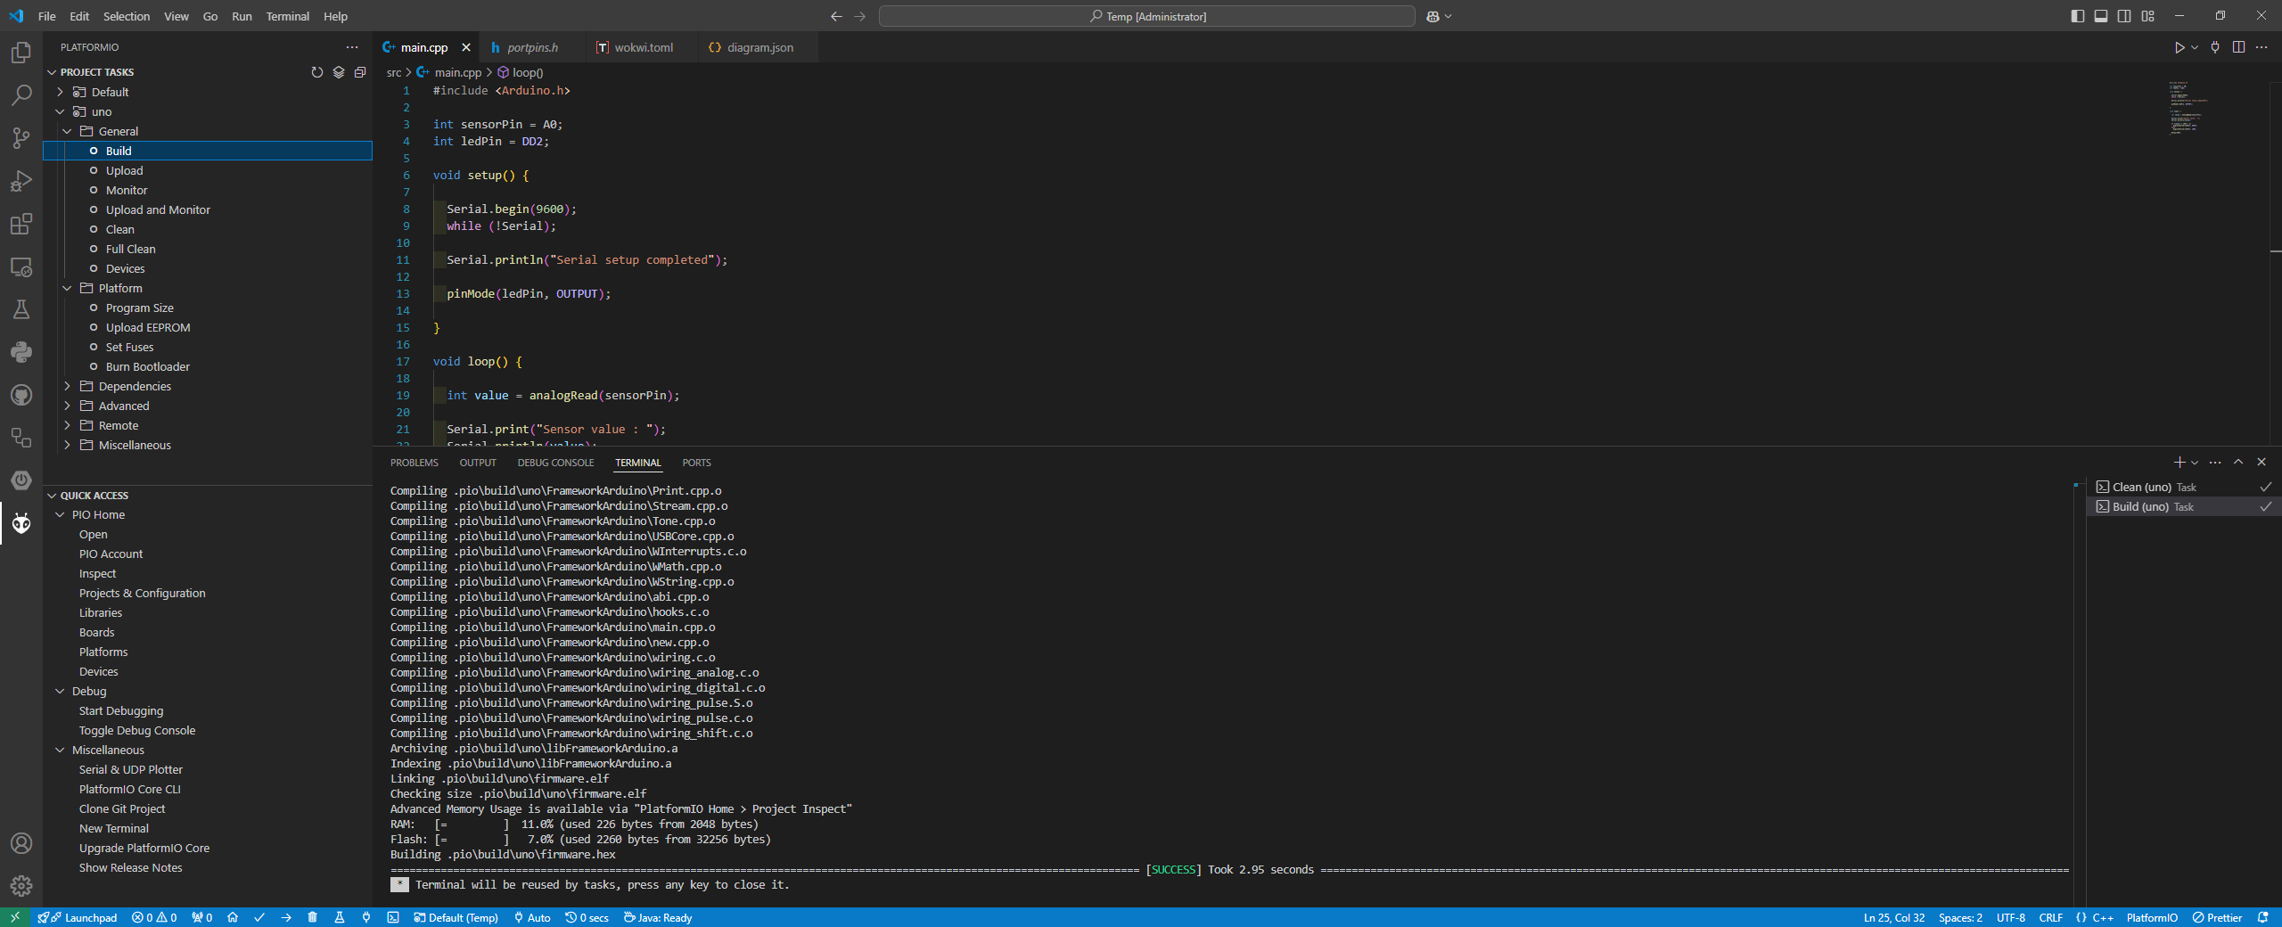2282x927 pixels.
Task: Open the Testing flask view in activity bar
Action: 21,309
